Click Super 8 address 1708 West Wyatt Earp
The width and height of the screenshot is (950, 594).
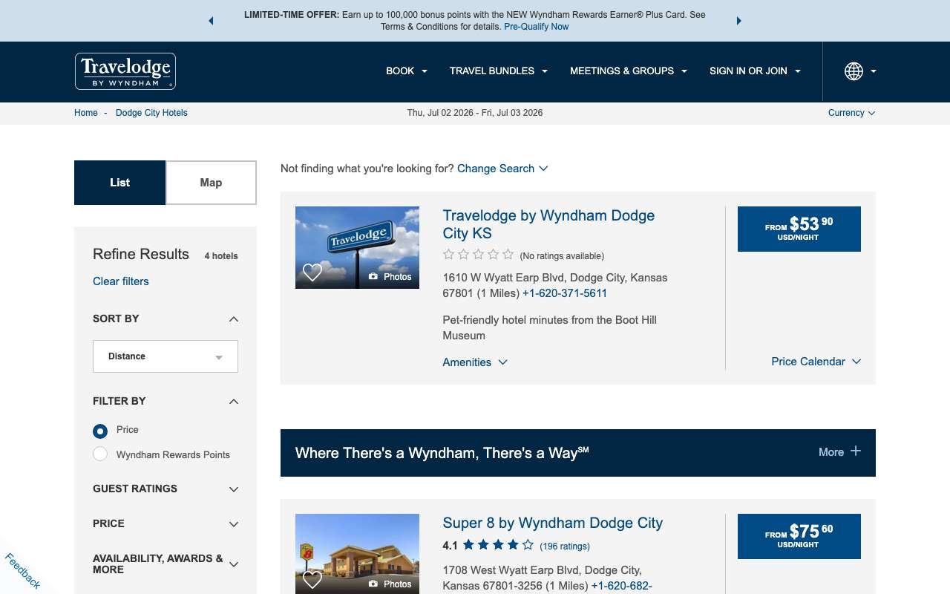tap(542, 578)
